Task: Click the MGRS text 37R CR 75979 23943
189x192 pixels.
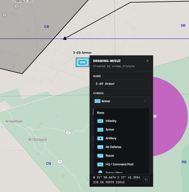Action: (109, 182)
